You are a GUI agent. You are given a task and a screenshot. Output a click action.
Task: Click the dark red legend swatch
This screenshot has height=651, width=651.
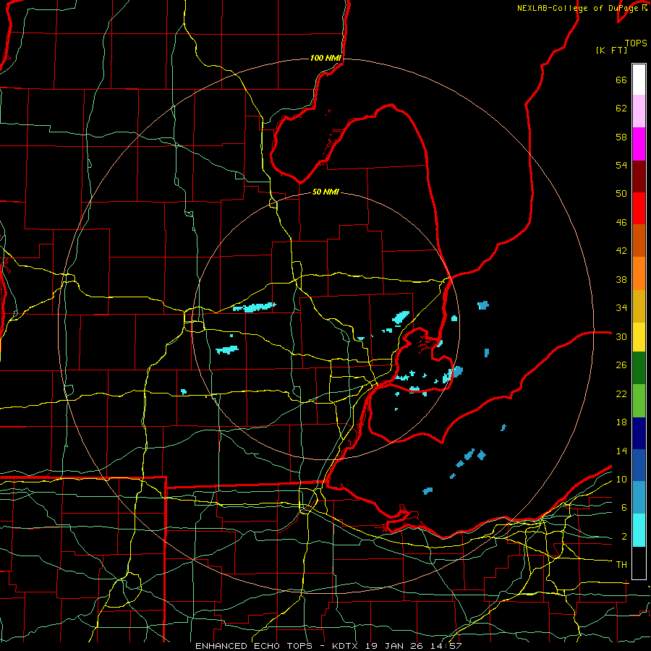click(639, 176)
